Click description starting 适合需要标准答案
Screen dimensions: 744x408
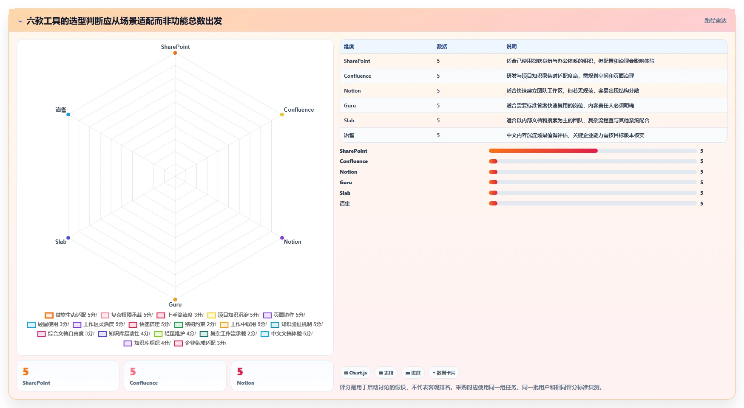click(570, 106)
